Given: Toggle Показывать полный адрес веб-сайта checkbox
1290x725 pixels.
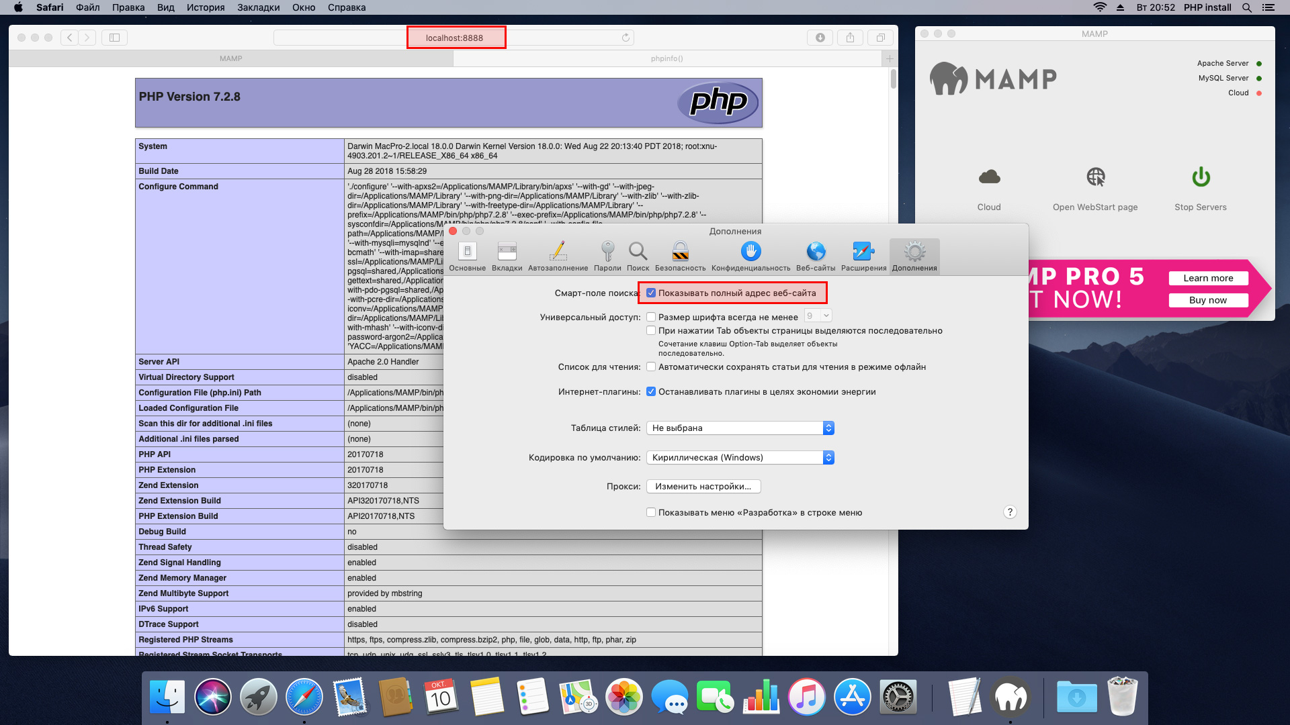Looking at the screenshot, I should tap(651, 293).
